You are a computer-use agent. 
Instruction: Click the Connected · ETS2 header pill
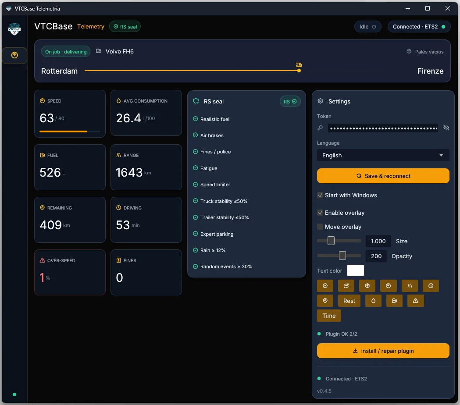[x=419, y=27]
